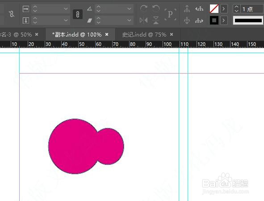
Task: Flip the object vertically
Action: 156,21
